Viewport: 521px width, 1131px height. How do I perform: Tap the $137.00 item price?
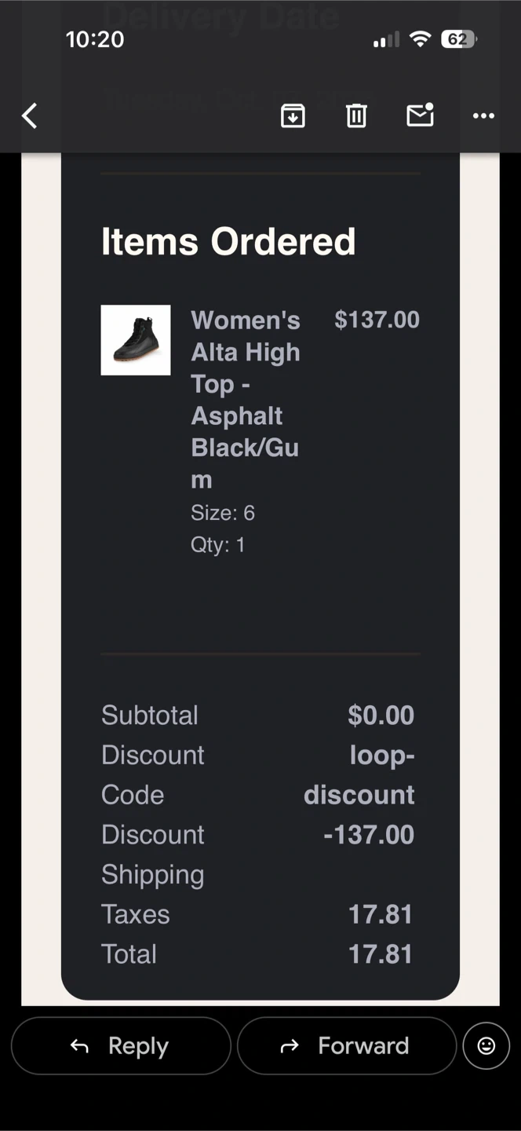[377, 320]
